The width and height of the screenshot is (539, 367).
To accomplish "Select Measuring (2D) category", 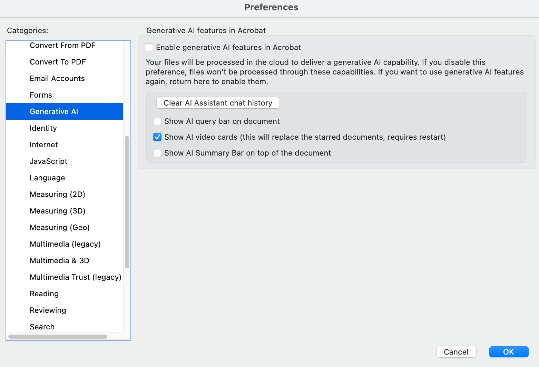I will [65, 194].
